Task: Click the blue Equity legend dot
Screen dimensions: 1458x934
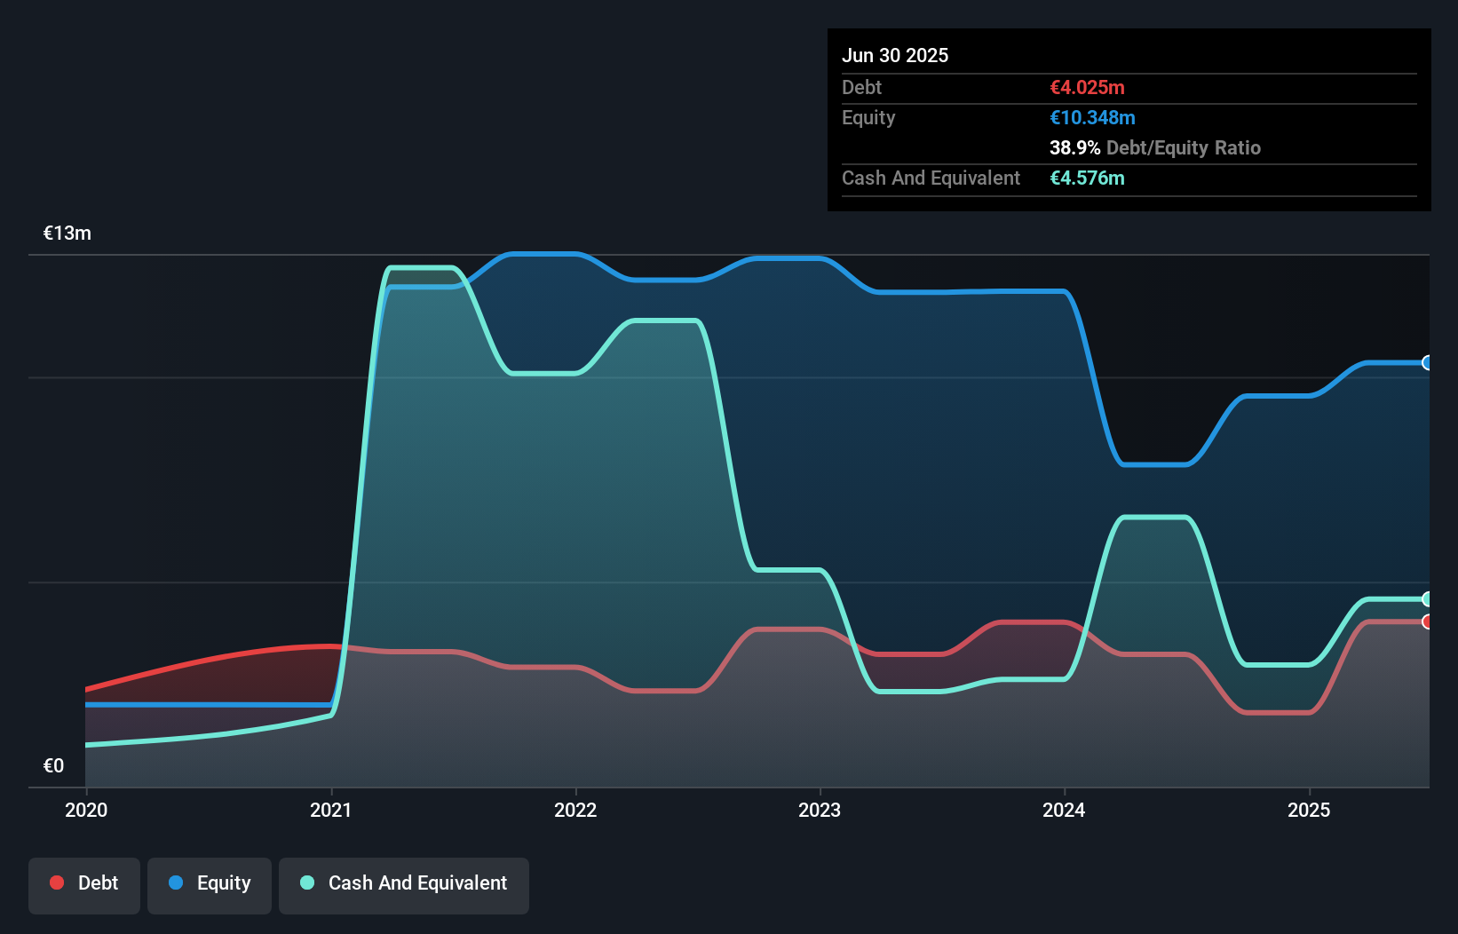Action: 177,883
